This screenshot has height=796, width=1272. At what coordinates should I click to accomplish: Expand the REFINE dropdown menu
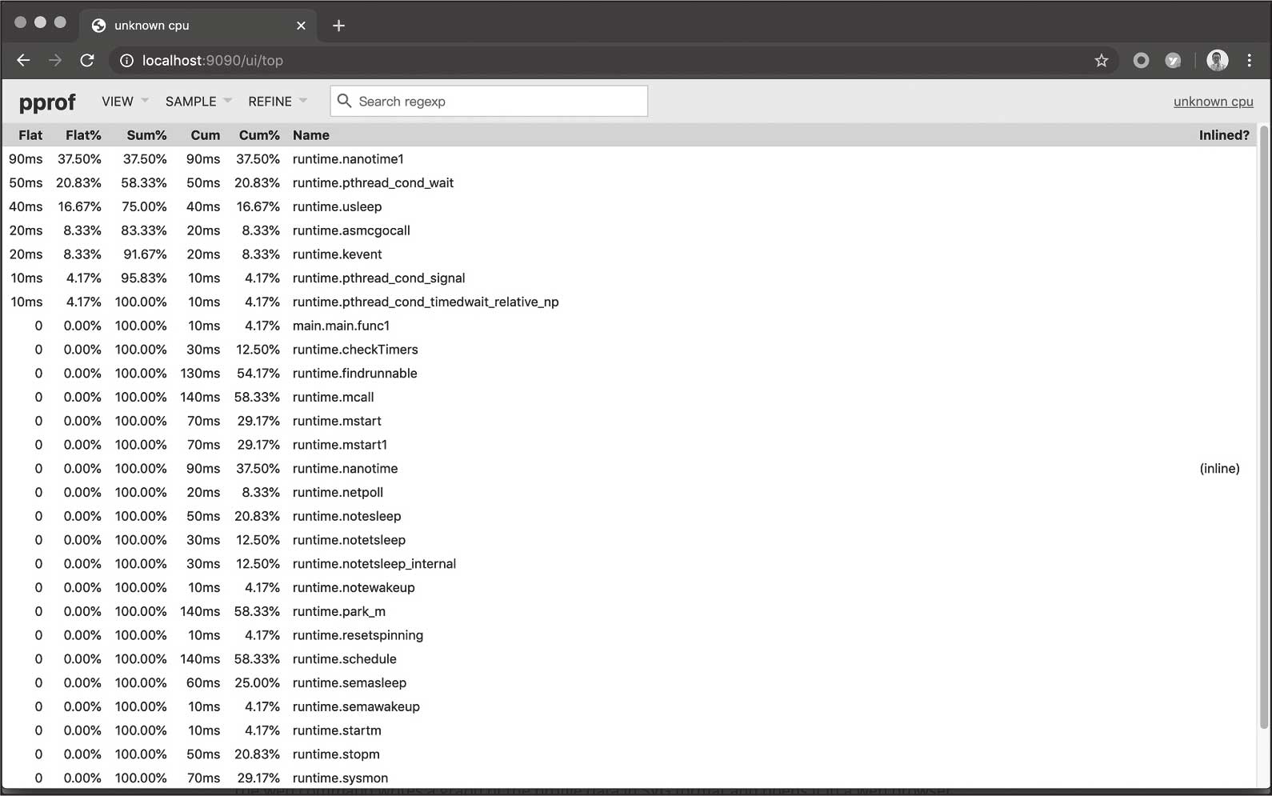tap(277, 102)
